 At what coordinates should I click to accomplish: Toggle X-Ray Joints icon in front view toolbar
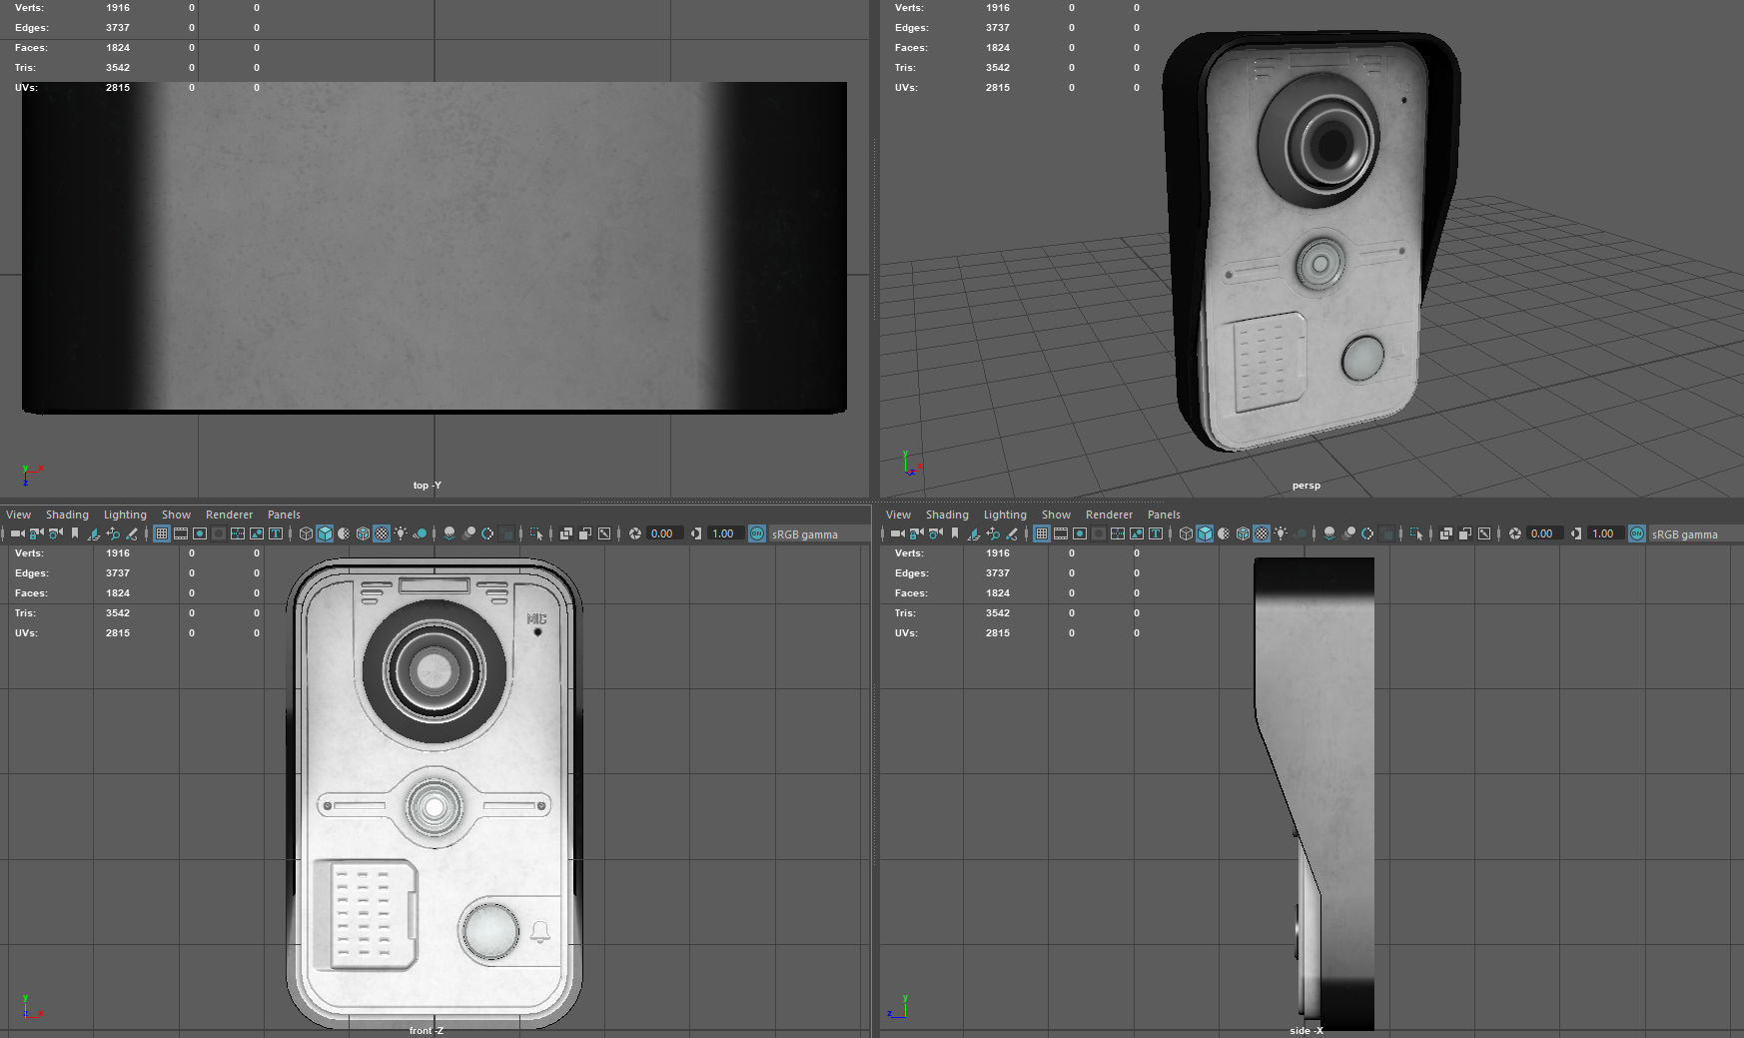click(x=604, y=533)
